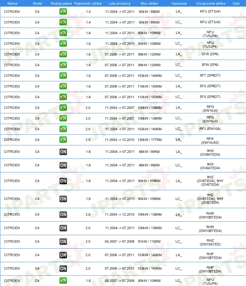Click the LC_ body cell in the RHZ row
The image size is (246, 286).
179,241
